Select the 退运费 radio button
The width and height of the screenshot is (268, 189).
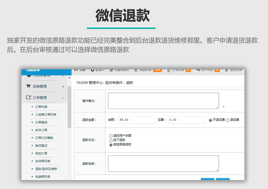(228, 120)
